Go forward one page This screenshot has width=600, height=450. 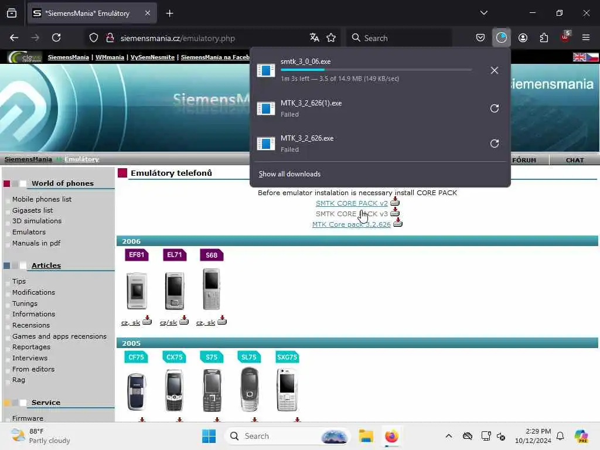click(35, 37)
